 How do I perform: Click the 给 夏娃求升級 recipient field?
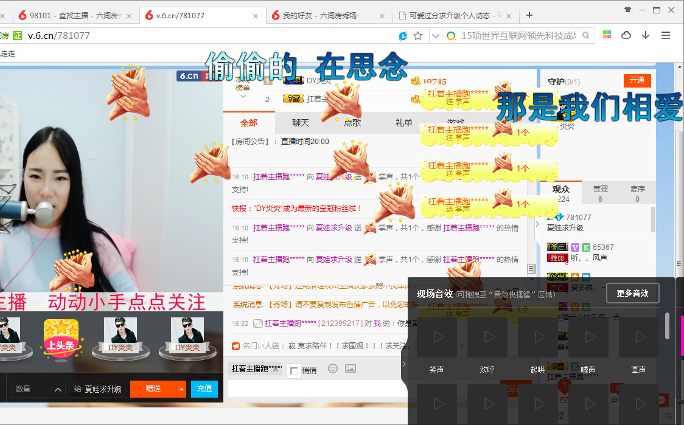click(x=98, y=389)
